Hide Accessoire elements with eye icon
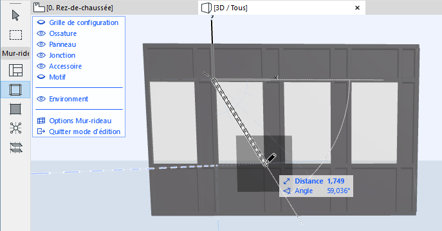Image resolution: width=442 pixels, height=231 pixels. pyautogui.click(x=41, y=66)
